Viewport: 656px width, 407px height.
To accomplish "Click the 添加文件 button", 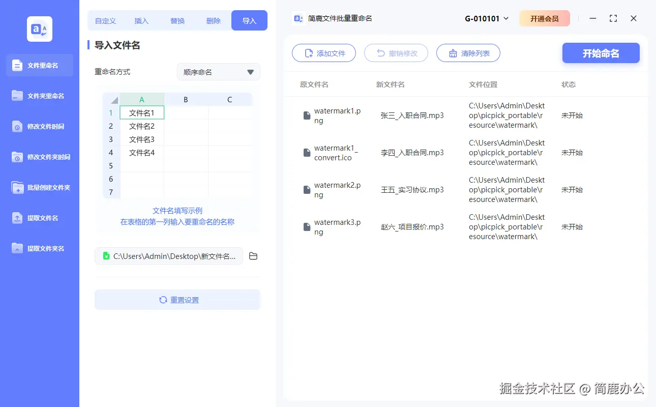I will pos(324,53).
